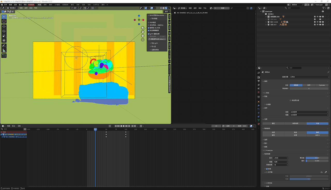Image resolution: width=331 pixels, height=190 pixels.
Task: Hide 耳机整体.008 with its eye icon
Action: 318,17
